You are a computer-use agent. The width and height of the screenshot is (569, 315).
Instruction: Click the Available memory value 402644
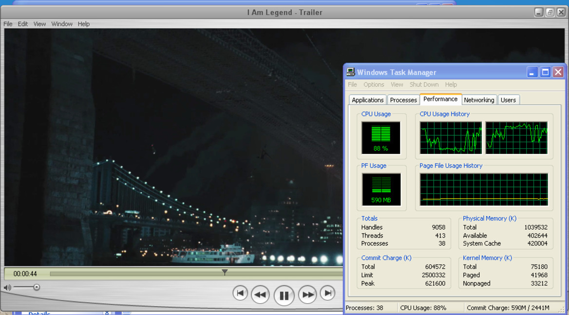(537, 236)
